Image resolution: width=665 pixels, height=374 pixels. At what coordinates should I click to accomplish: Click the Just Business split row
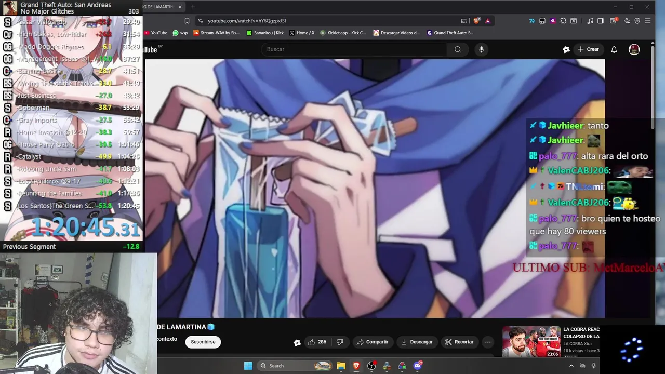(72, 96)
